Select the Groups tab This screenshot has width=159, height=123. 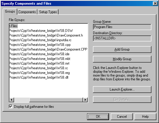[10, 11]
